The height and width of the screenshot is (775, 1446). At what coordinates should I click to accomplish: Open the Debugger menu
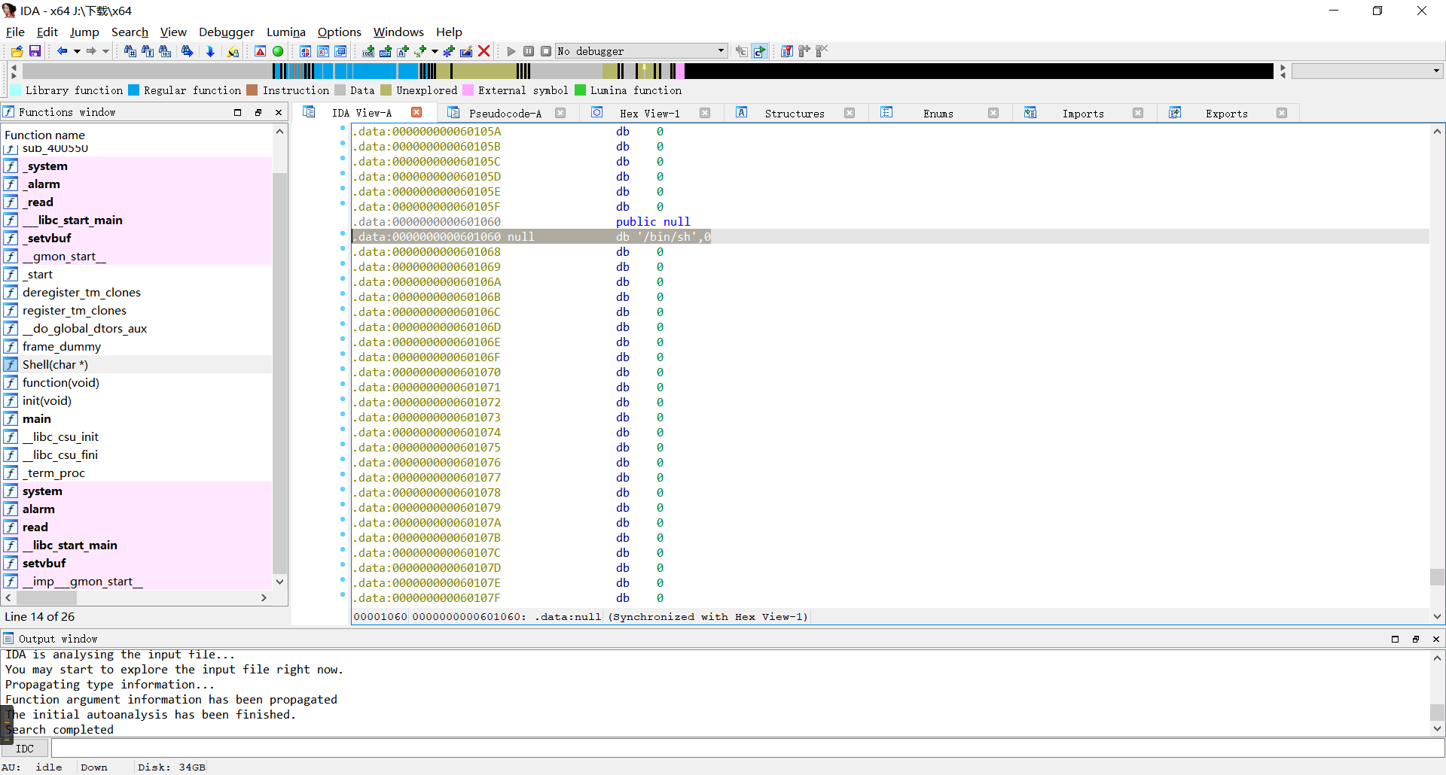pyautogui.click(x=226, y=32)
